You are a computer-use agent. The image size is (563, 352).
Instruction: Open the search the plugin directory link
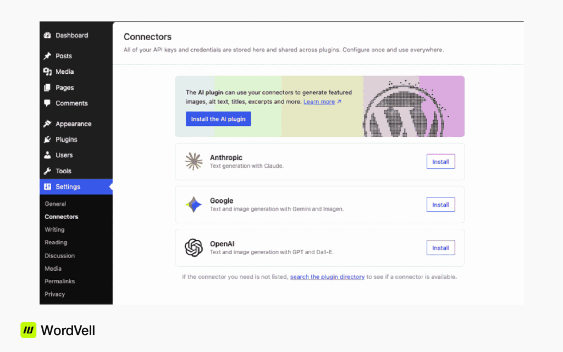(x=327, y=277)
